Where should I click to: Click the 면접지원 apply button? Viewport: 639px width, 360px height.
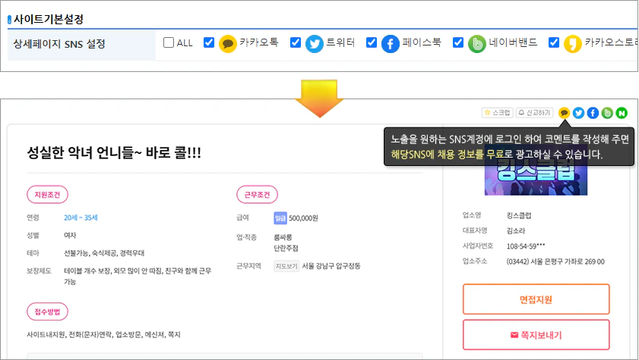(x=536, y=299)
